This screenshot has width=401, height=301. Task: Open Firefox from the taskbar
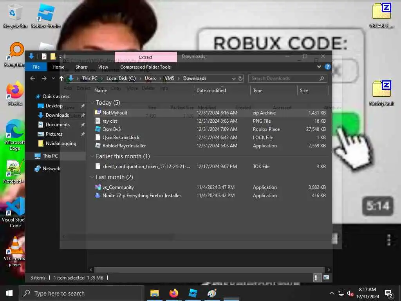pyautogui.click(x=173, y=293)
